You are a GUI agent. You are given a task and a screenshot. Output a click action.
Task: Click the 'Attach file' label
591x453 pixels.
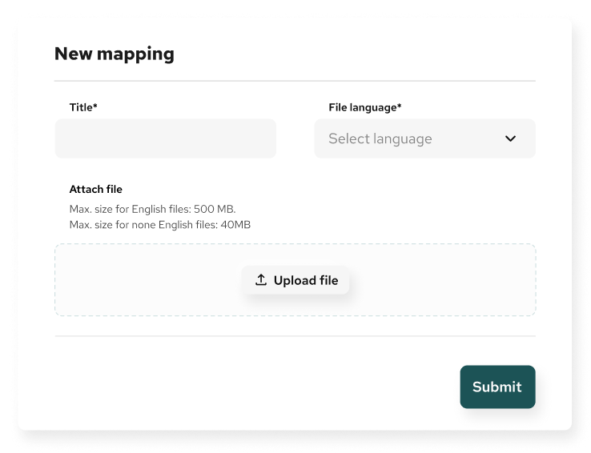(96, 190)
